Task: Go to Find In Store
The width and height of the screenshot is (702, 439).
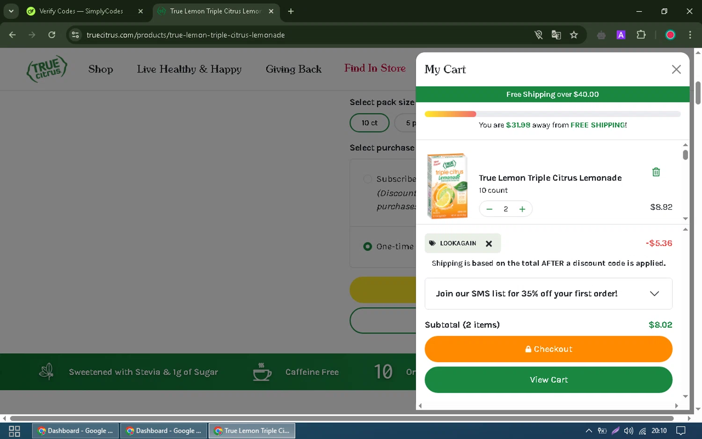Action: 375,68
